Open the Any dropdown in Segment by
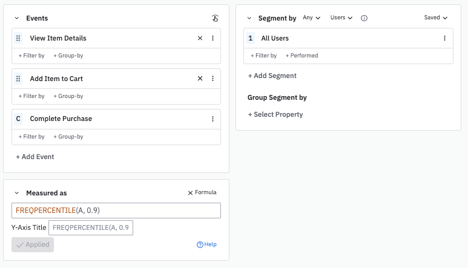The image size is (468, 268). coord(311,18)
